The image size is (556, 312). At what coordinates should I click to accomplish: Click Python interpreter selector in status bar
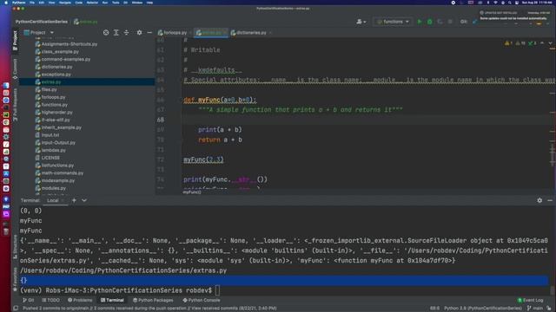pos(482,309)
